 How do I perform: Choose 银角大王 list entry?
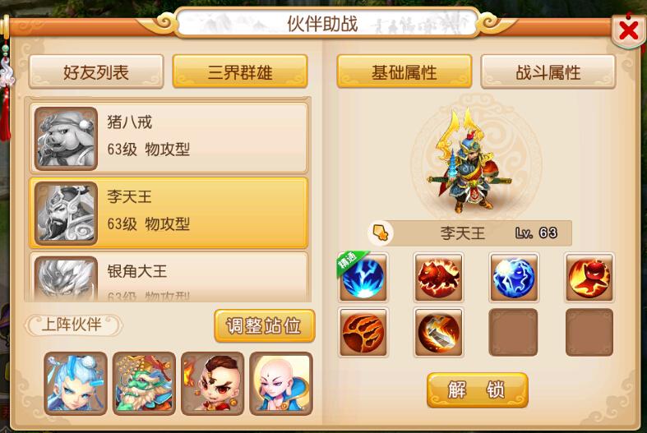pyautogui.click(x=169, y=277)
